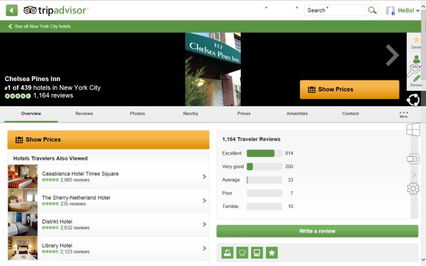Viewport: 426px width, 266px height.
Task: Click Casablanca Hotel room thumbnail
Action: (23, 176)
